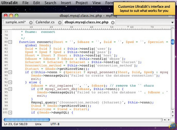The image size is (177, 130).
Task: Fold the dumpSQL if block at line 101
Action: click(11, 112)
